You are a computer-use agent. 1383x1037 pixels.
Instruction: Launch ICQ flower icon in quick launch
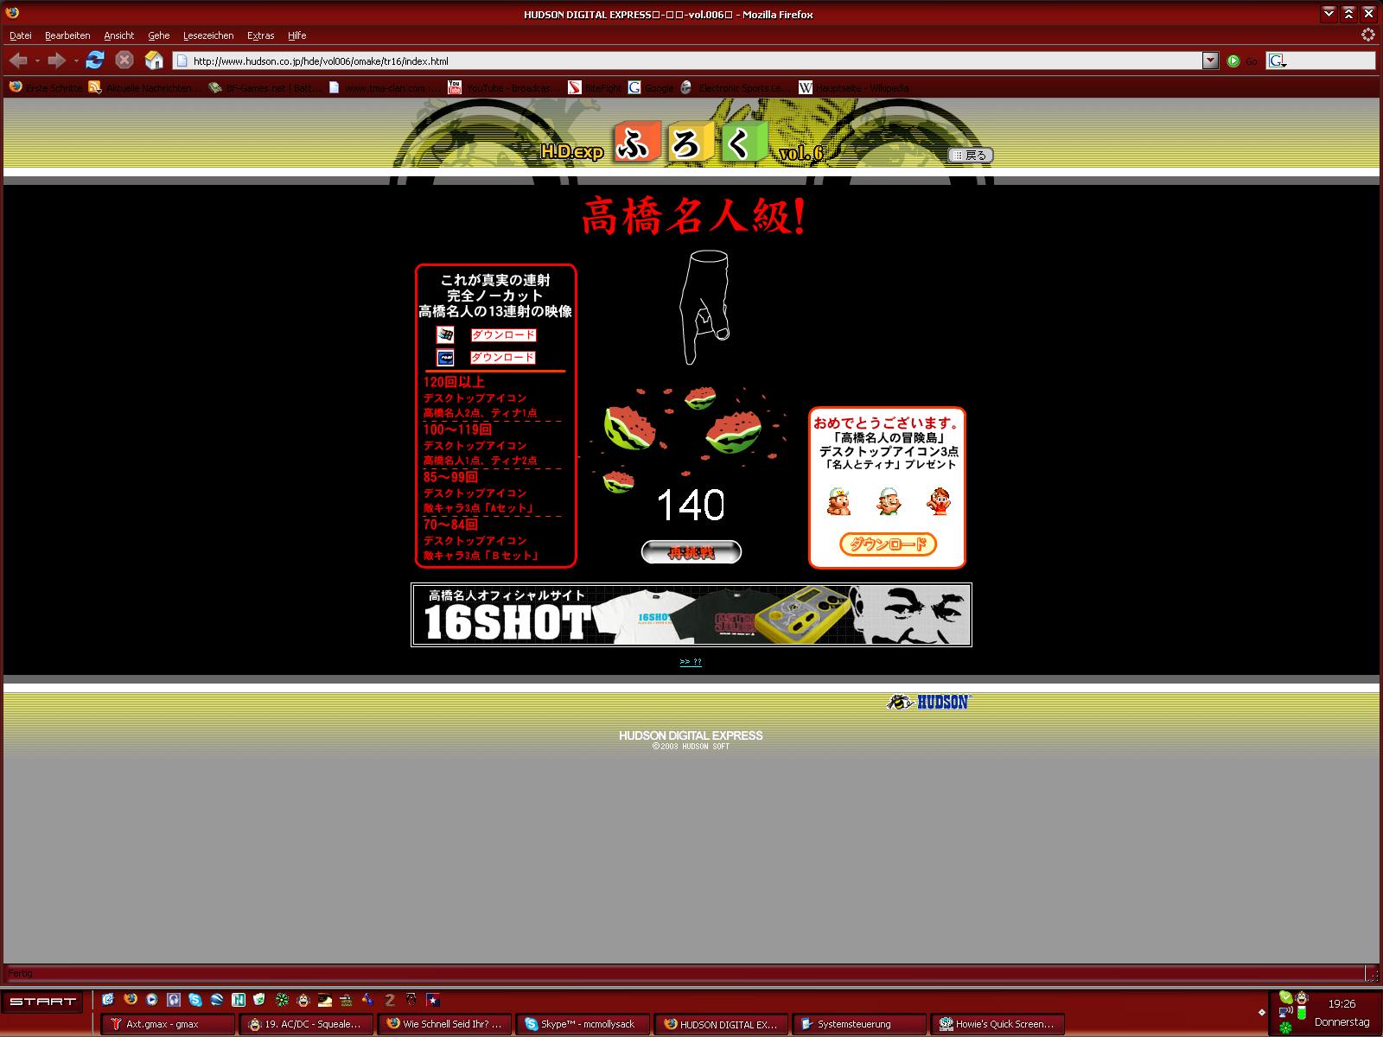282,1000
